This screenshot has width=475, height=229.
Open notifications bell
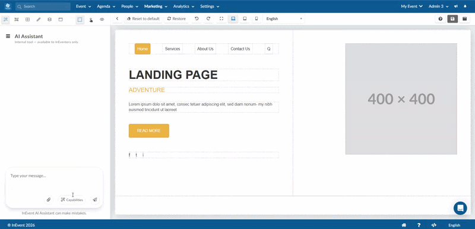click(465, 7)
